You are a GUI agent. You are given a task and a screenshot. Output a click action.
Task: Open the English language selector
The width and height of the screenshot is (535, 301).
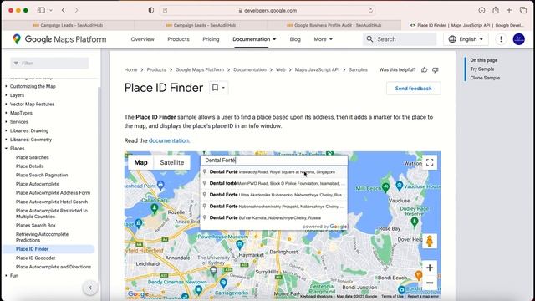[x=466, y=39]
